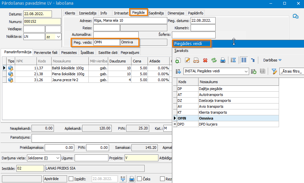This screenshot has width=304, height=183.
Task: Sort list by Kods column header
Action: 188,82
